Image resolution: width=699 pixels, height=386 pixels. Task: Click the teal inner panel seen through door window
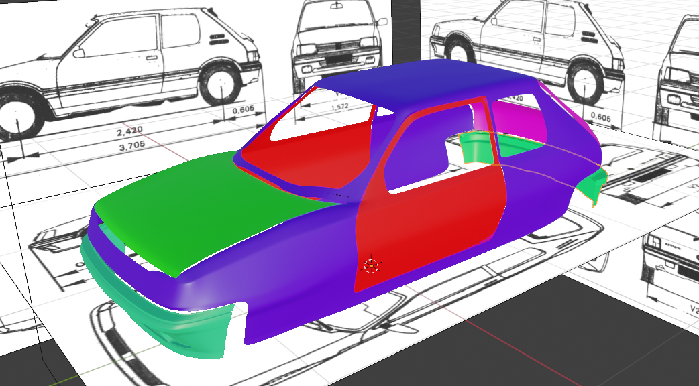pos(477,149)
